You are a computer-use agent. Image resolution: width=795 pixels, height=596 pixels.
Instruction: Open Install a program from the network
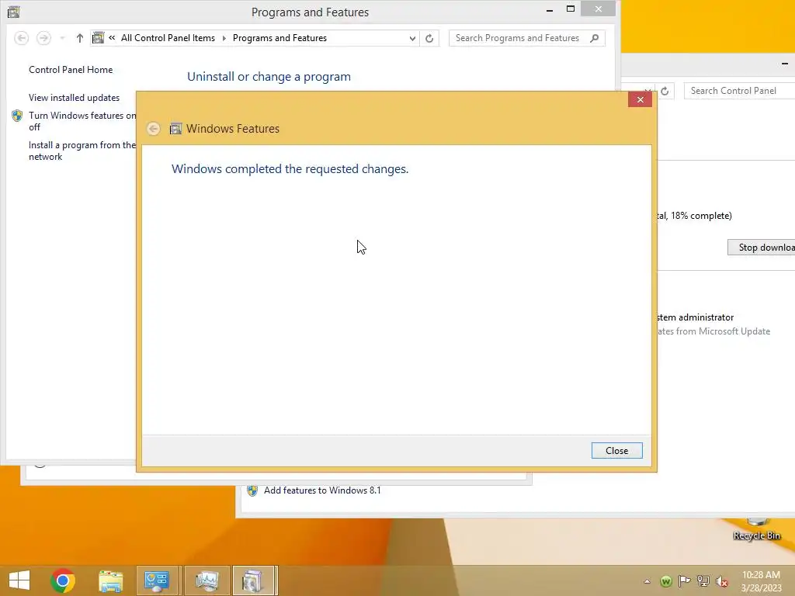point(82,151)
